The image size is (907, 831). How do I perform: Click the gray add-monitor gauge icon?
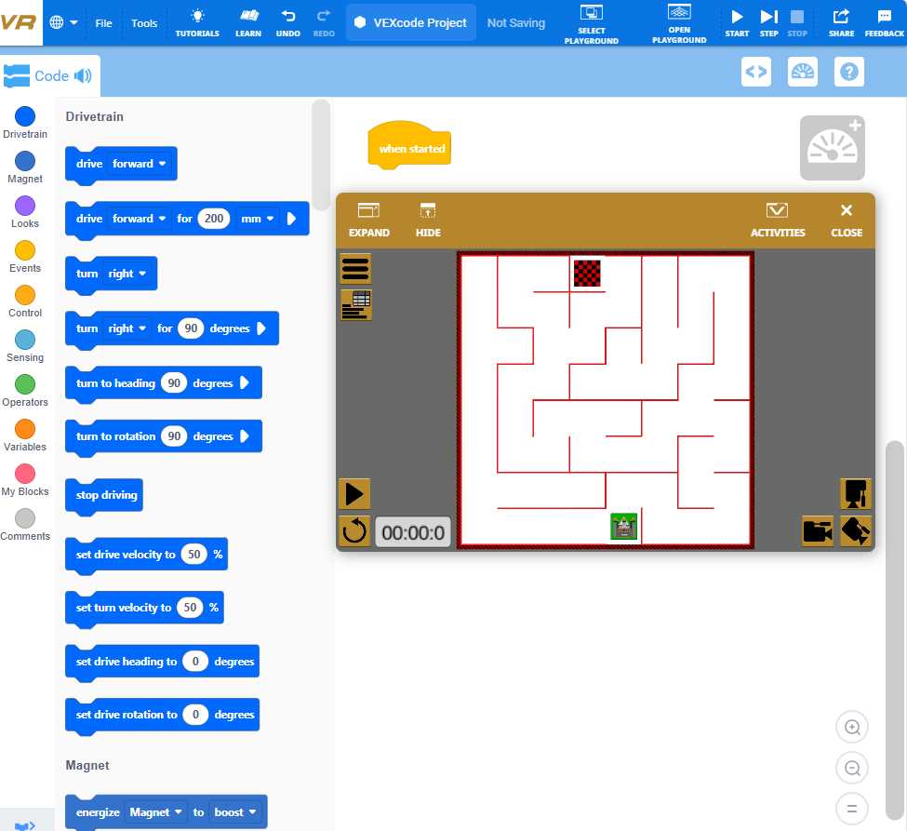[x=833, y=148]
